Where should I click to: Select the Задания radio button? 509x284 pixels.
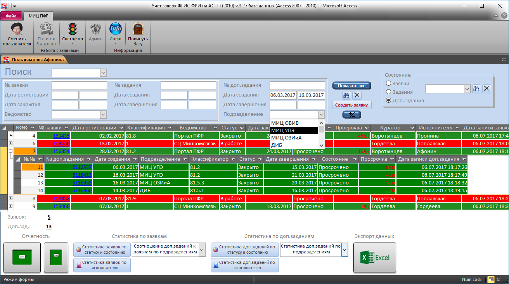point(388,92)
